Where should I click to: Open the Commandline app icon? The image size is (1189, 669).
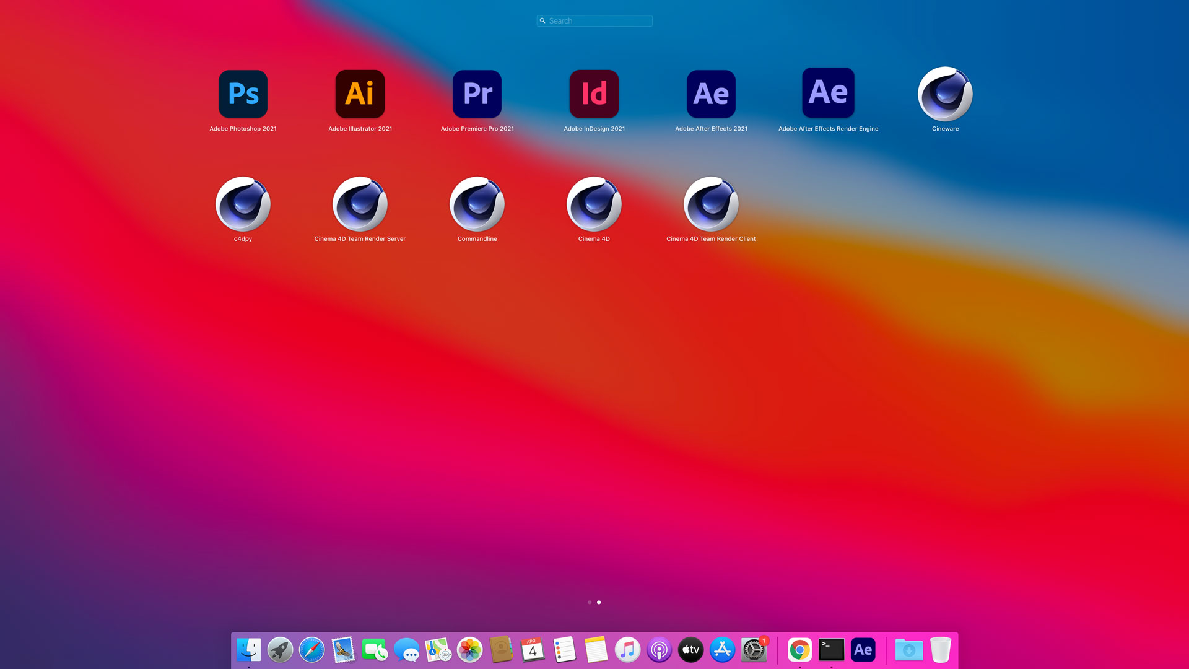point(477,204)
